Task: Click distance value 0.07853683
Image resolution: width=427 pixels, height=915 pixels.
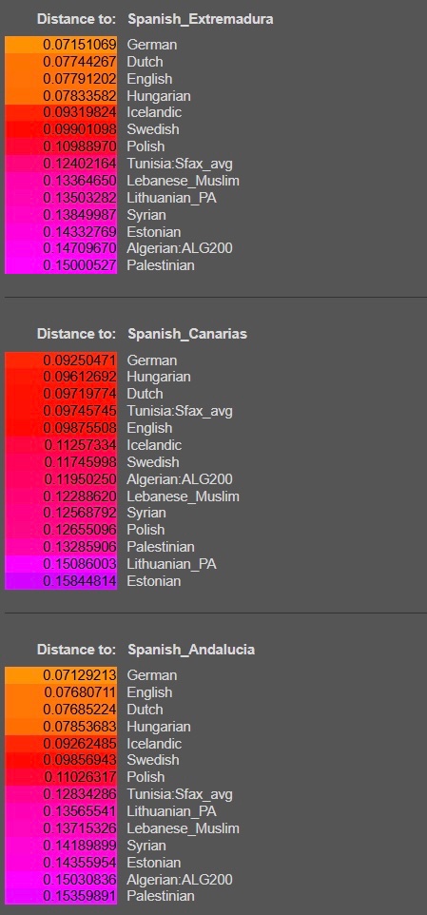Action: click(80, 727)
